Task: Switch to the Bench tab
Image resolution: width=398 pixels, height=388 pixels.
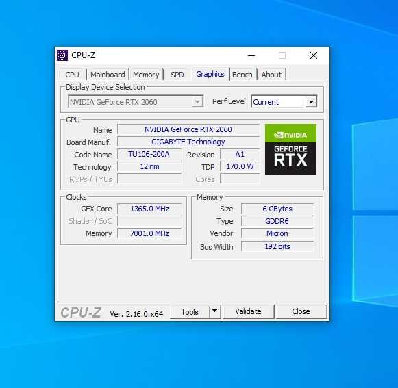Action: [x=242, y=75]
